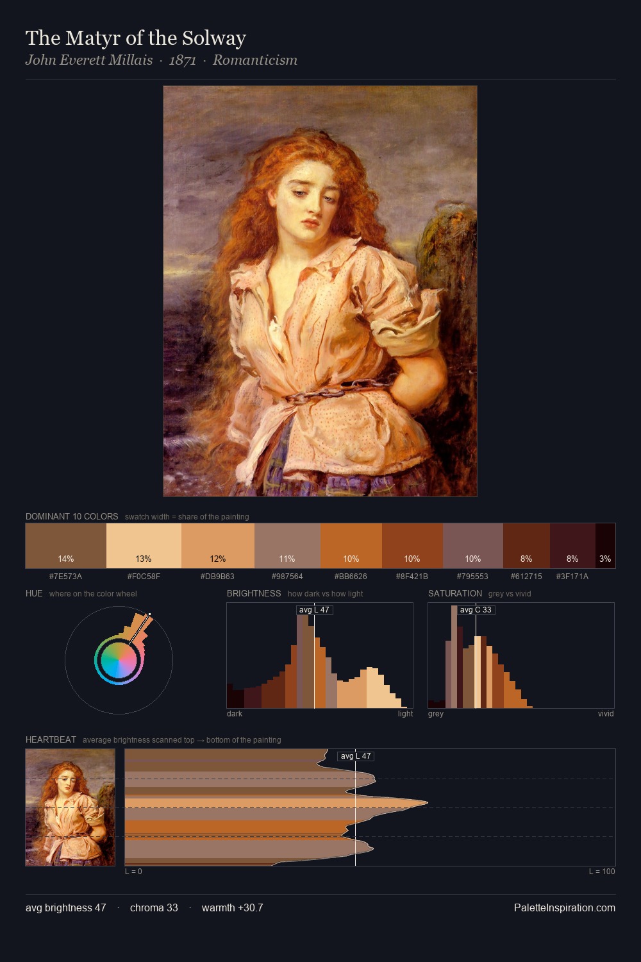Viewport: 641px width, 962px height.
Task: Click the 'light' brightness axis label
Action: [405, 713]
